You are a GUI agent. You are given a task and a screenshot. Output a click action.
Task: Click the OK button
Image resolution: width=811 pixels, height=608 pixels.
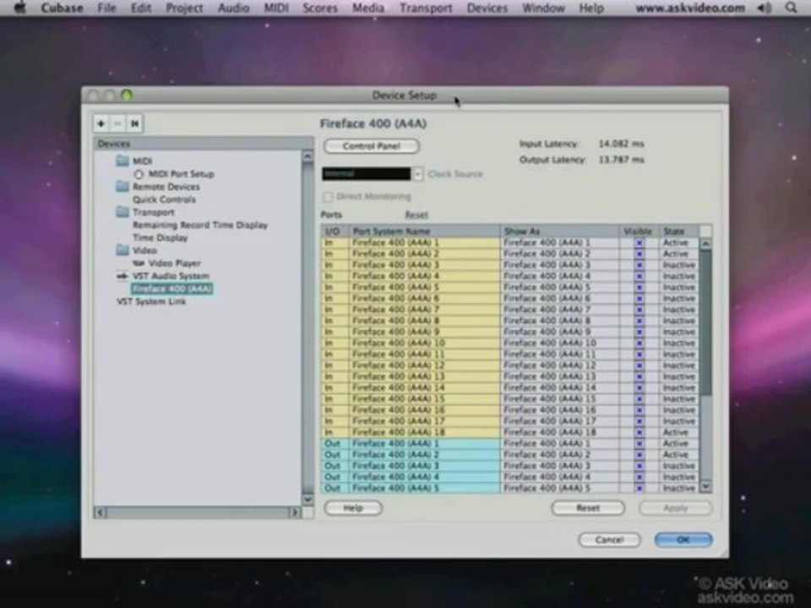(x=683, y=540)
